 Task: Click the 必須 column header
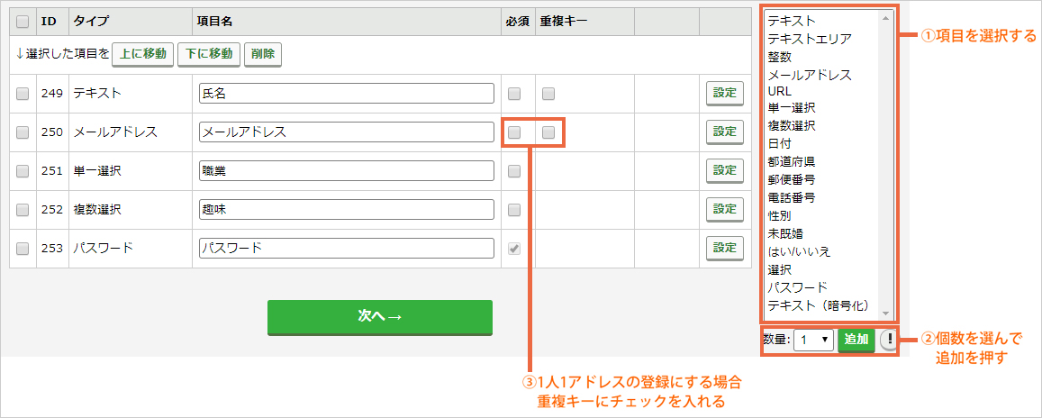click(518, 21)
